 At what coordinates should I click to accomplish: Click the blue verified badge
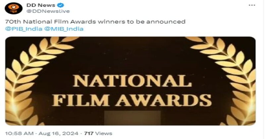[x=61, y=5]
